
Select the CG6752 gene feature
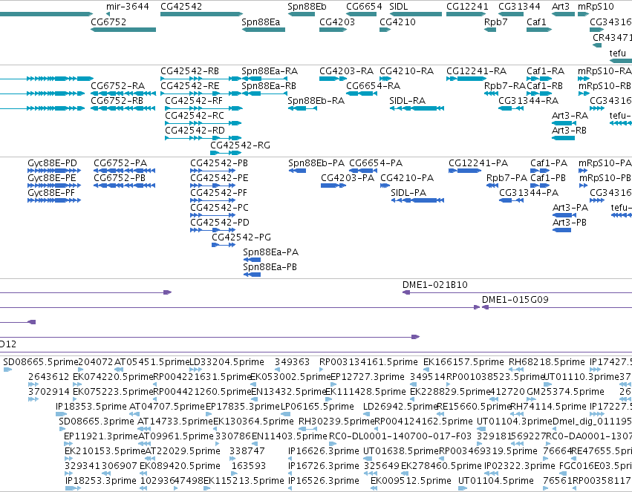[x=123, y=30]
